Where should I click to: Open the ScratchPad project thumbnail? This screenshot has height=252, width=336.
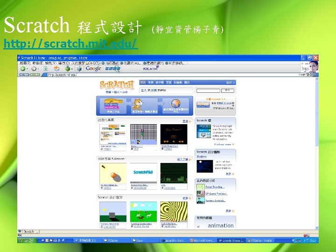(144, 173)
